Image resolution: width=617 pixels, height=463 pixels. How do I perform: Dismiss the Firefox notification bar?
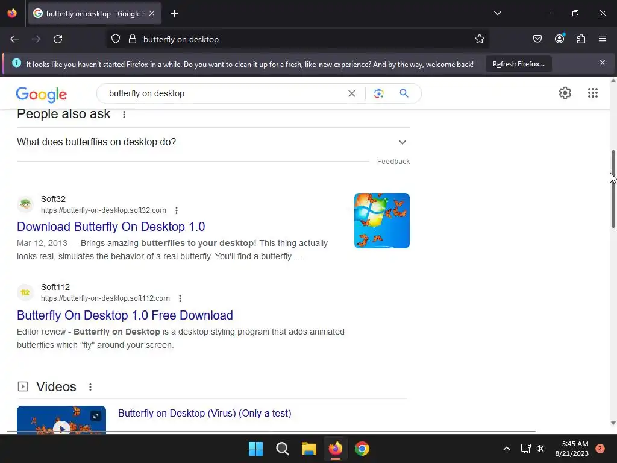point(602,63)
